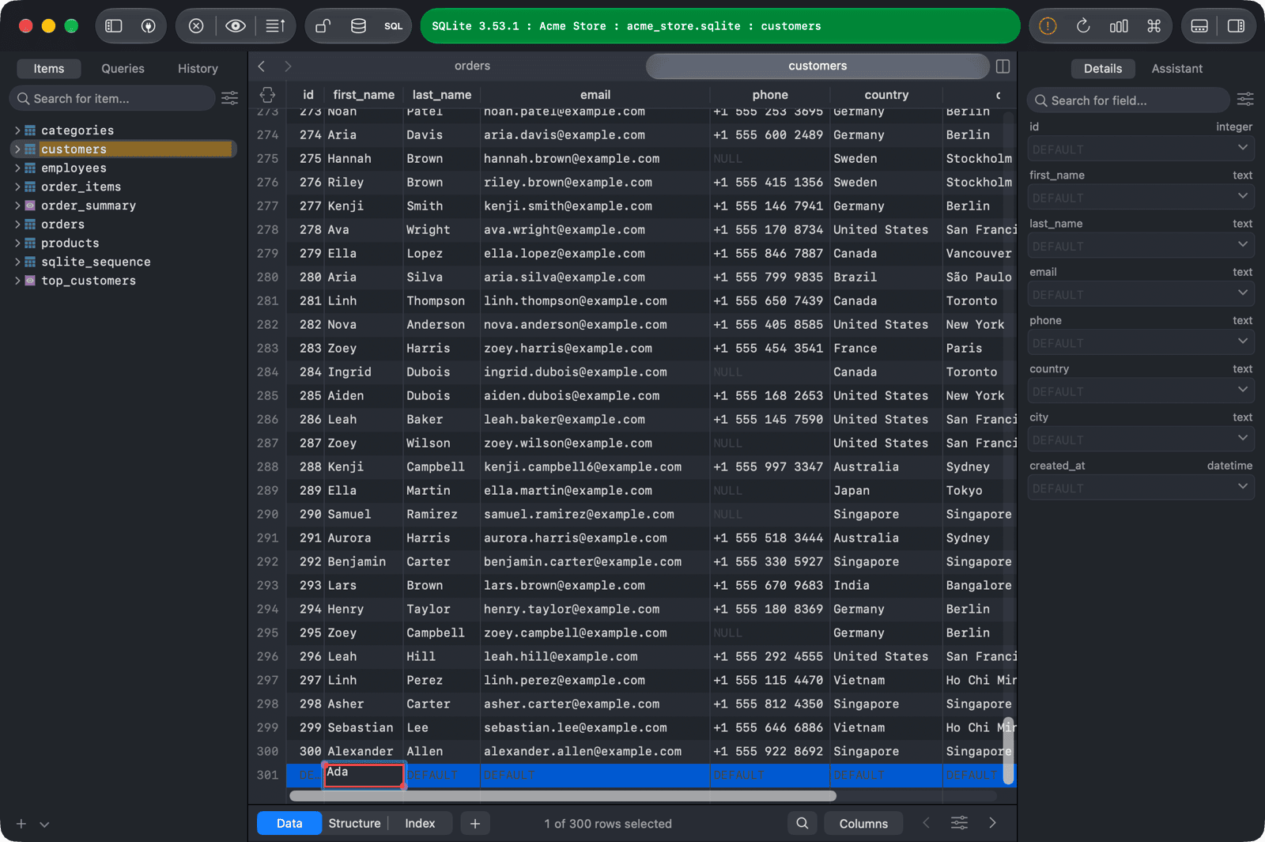
Task: Click the warning alert icon in toolbar
Action: click(1048, 26)
